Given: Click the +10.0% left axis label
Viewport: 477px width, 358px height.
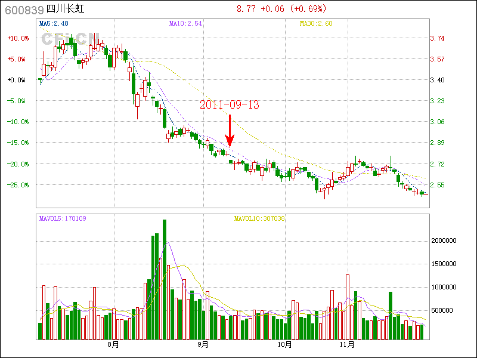Looking at the screenshot, I should pos(17,38).
